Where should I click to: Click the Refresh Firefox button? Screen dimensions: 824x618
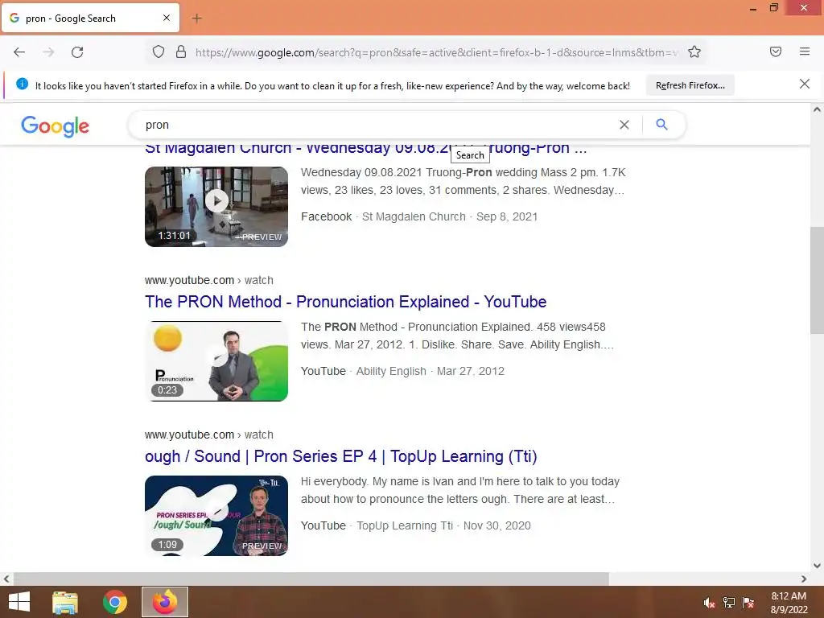click(x=690, y=85)
